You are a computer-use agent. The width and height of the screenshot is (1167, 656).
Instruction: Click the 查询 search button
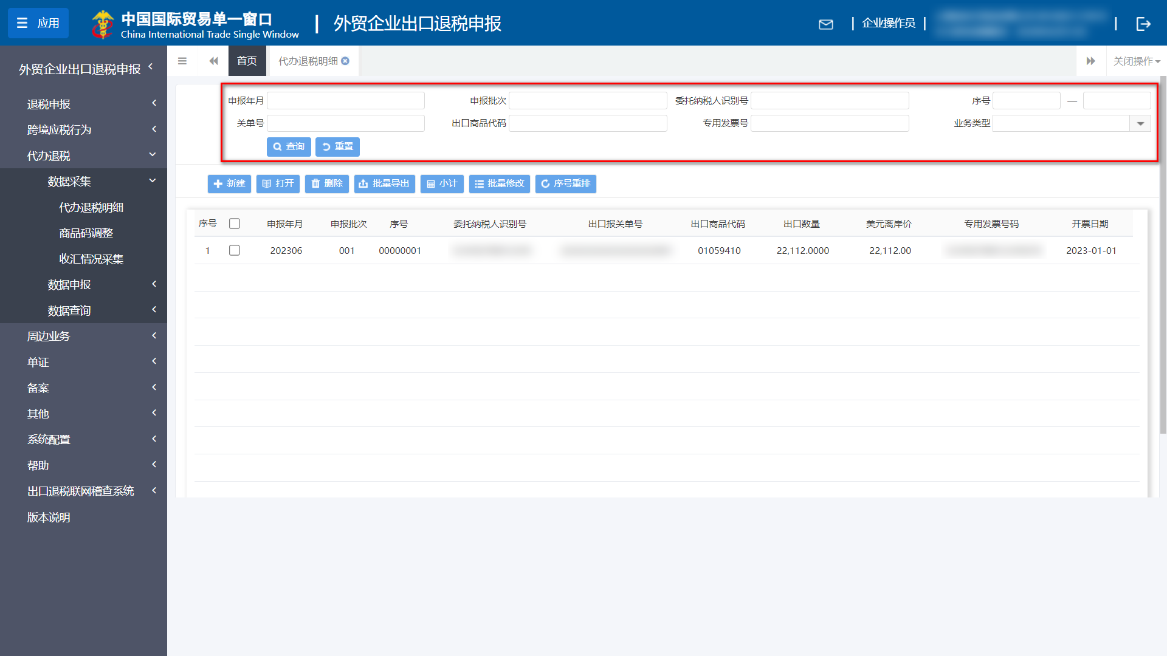[289, 146]
